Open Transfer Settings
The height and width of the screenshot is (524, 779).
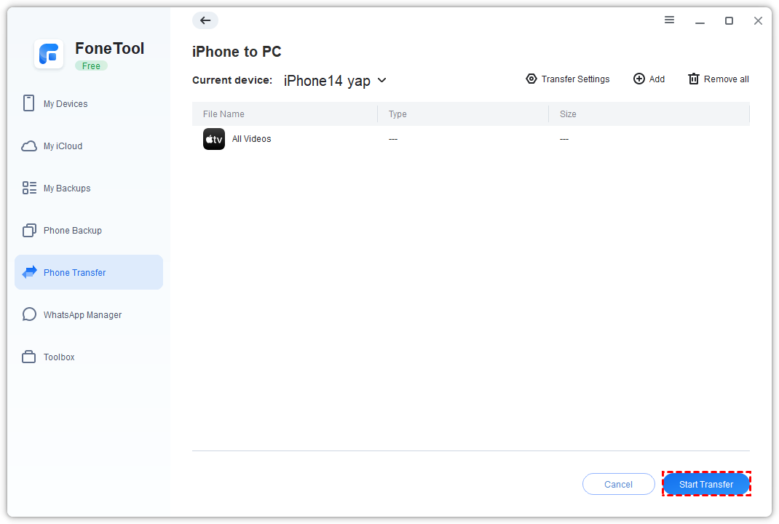coord(568,79)
